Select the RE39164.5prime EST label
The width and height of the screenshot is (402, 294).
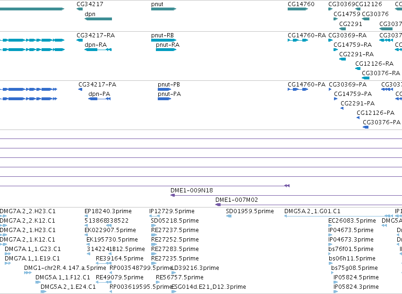(x=120, y=259)
